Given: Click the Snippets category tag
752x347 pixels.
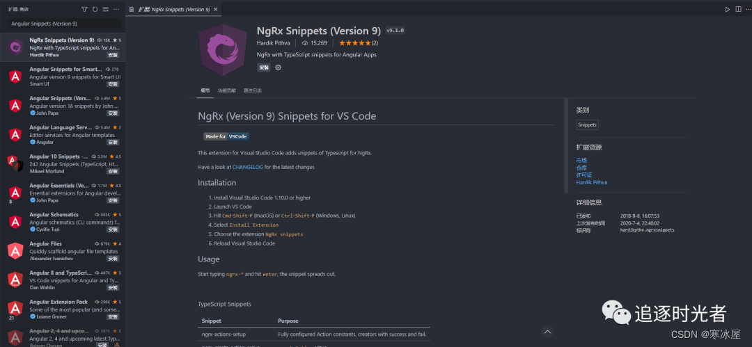Looking at the screenshot, I should click(588, 124).
